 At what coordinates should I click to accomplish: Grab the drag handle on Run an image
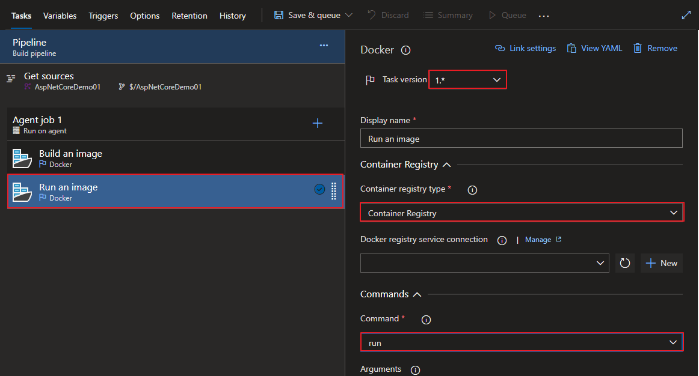click(334, 191)
